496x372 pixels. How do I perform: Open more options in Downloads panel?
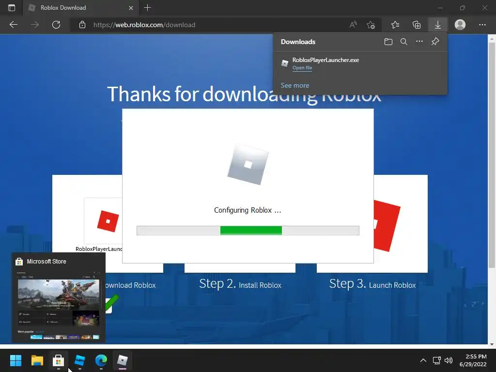point(419,42)
